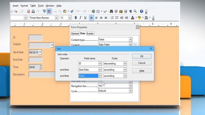Open the Start Date field name dropdown
The height and width of the screenshot is (115, 205).
[100, 70]
